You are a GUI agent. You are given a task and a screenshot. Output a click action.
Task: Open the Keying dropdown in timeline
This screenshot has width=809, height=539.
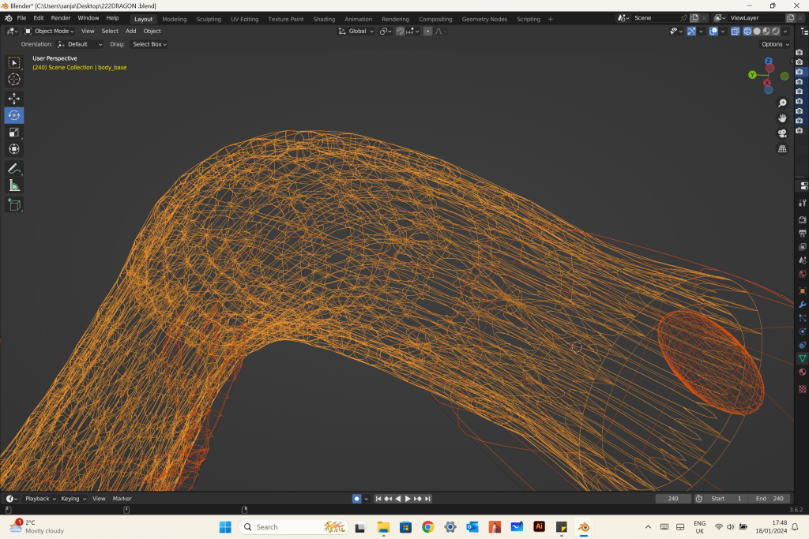click(x=73, y=499)
